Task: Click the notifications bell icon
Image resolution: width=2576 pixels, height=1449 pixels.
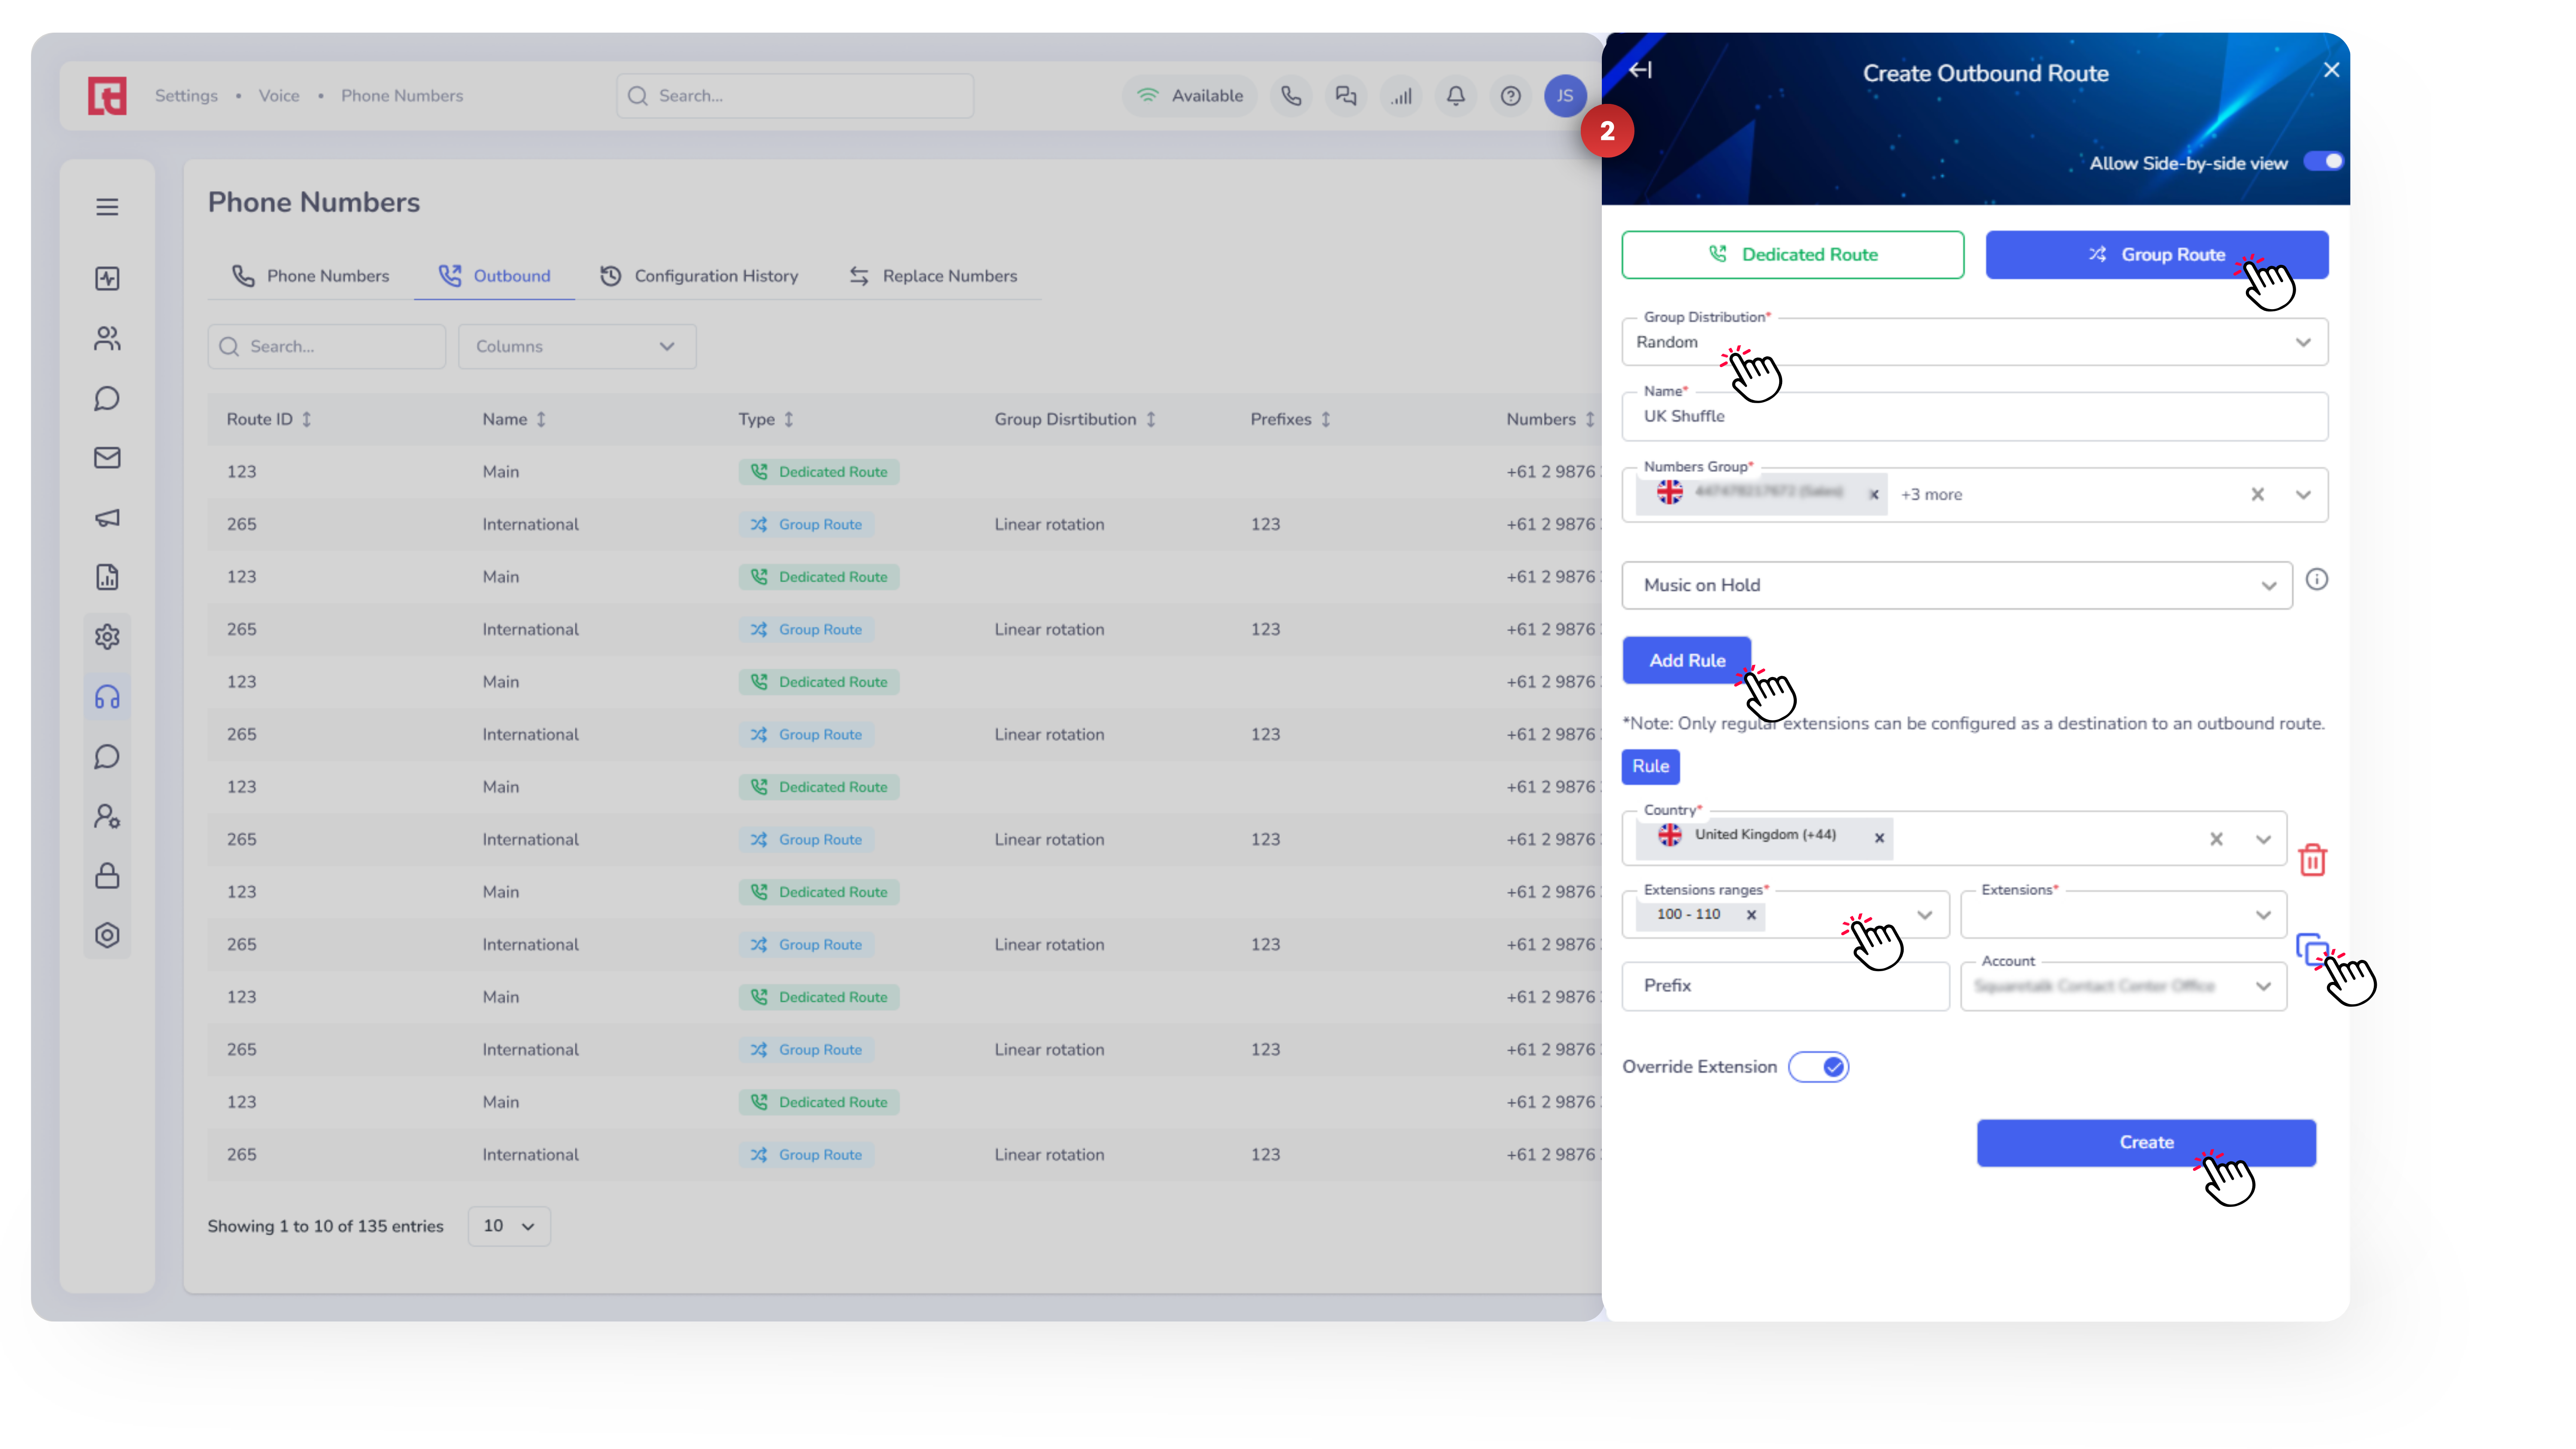Action: click(1455, 96)
